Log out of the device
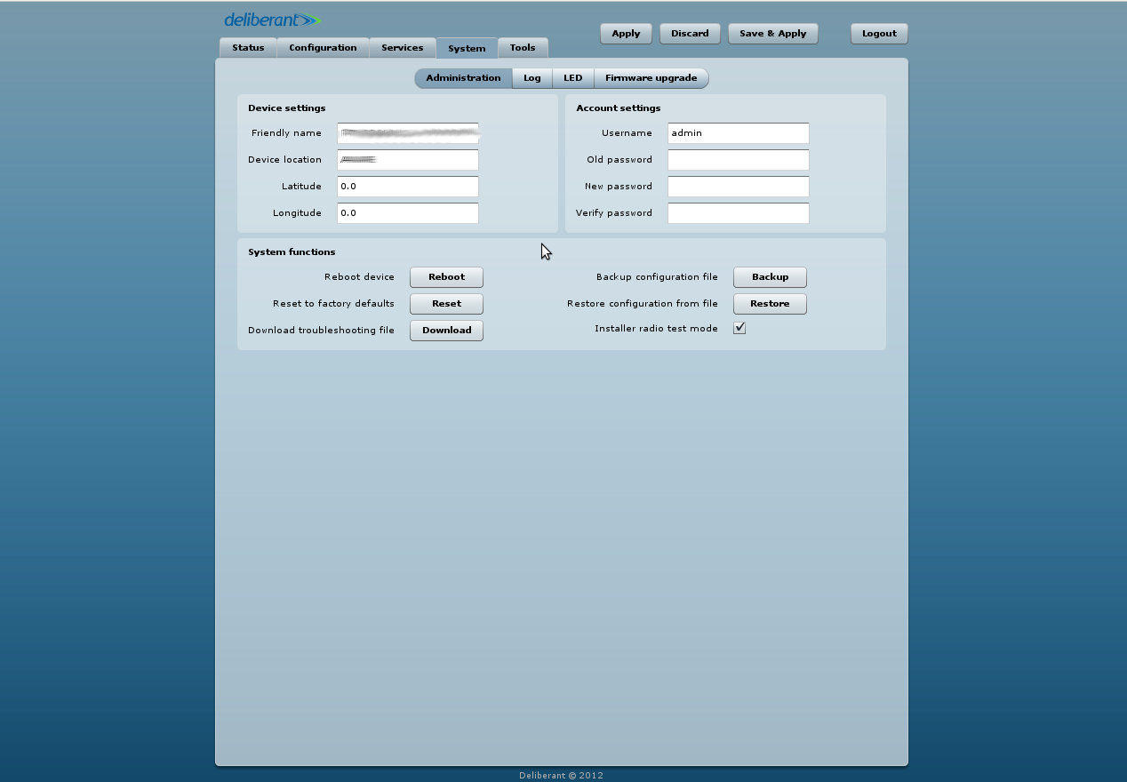The image size is (1127, 782). click(879, 34)
